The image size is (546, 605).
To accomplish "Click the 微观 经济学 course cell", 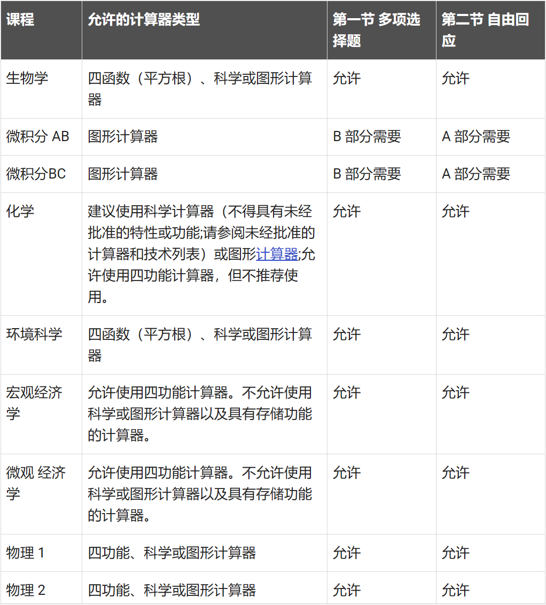I will pos(36,483).
